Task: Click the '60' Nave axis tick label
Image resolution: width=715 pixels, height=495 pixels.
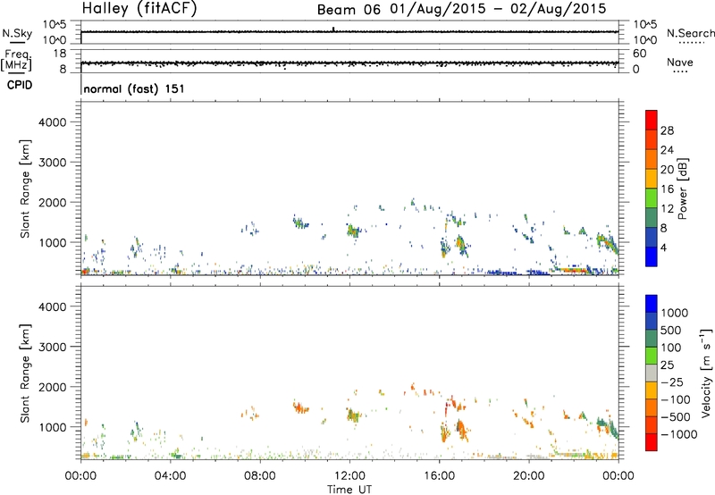Action: tap(639, 54)
